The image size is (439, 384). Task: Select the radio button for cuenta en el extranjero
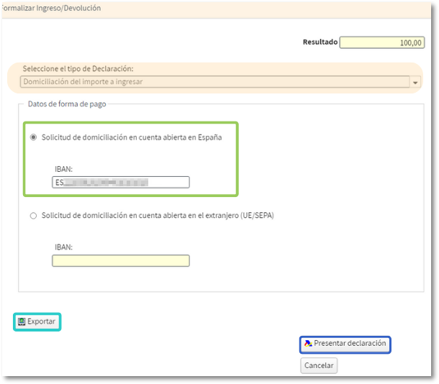[x=33, y=215]
